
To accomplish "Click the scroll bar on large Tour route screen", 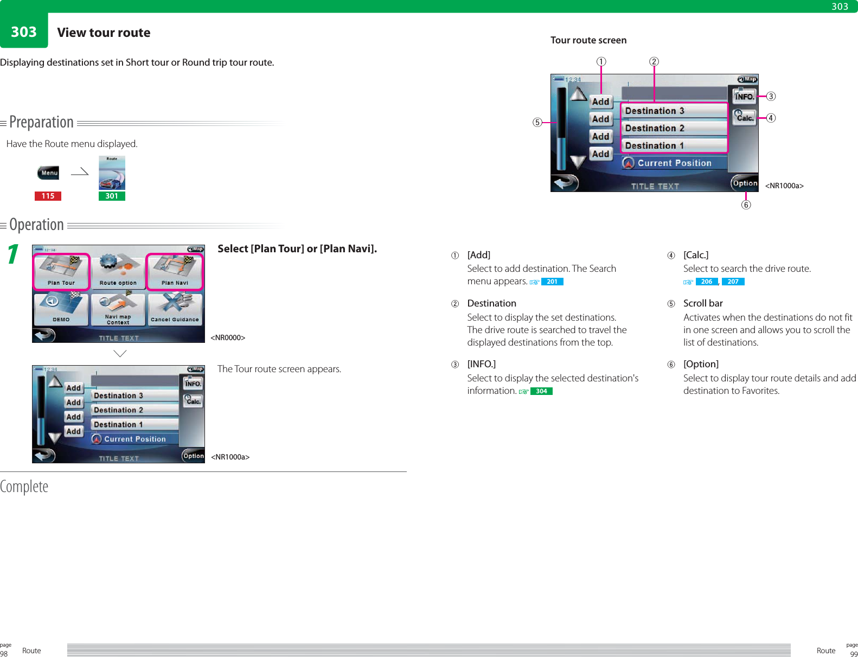I will point(562,129).
